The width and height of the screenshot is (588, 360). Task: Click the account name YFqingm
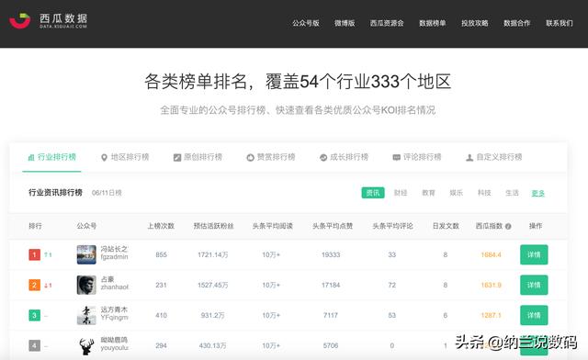click(114, 317)
